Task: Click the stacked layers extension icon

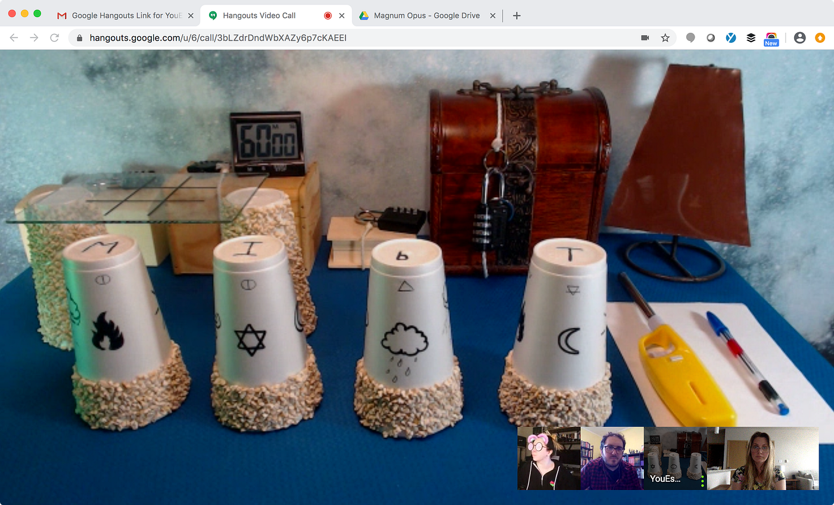Action: click(751, 38)
